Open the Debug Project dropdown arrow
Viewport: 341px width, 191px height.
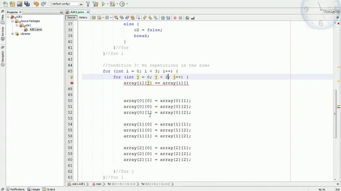click(117, 4)
